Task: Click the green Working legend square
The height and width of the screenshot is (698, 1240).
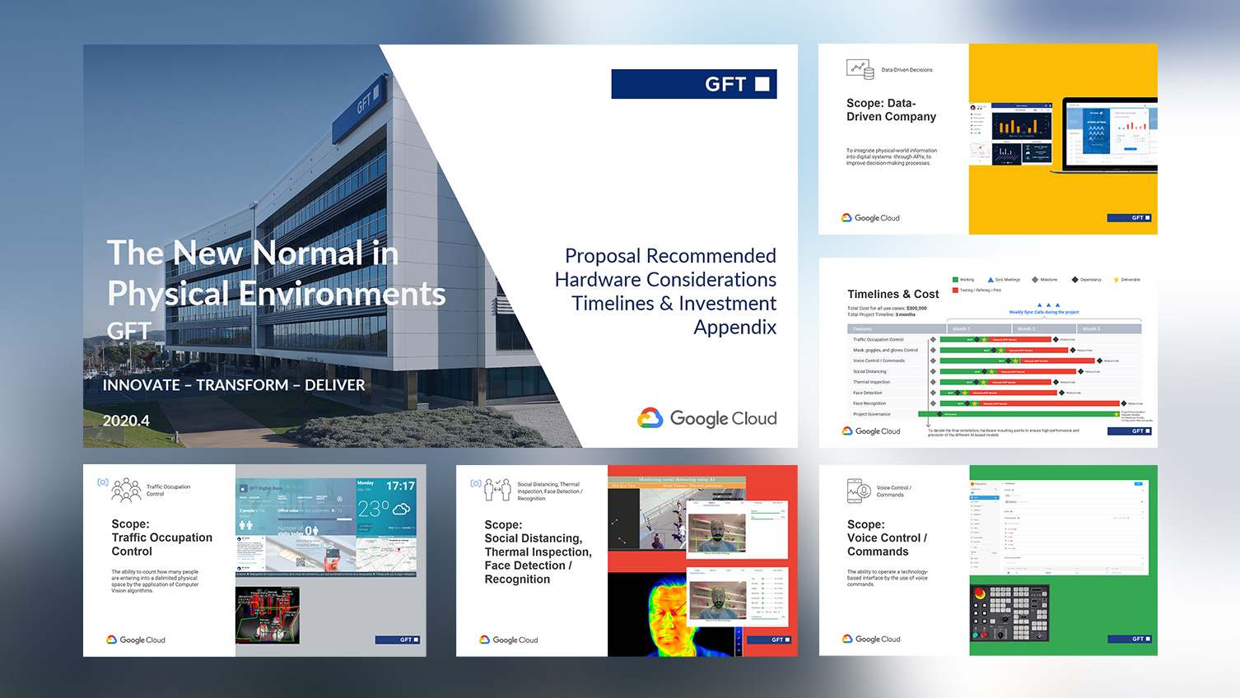Action: pos(955,280)
